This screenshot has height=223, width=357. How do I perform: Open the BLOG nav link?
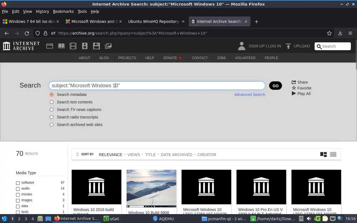(104, 58)
